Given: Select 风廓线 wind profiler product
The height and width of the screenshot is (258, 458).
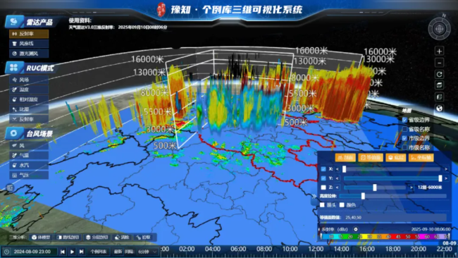Looking at the screenshot, I should point(29,44).
